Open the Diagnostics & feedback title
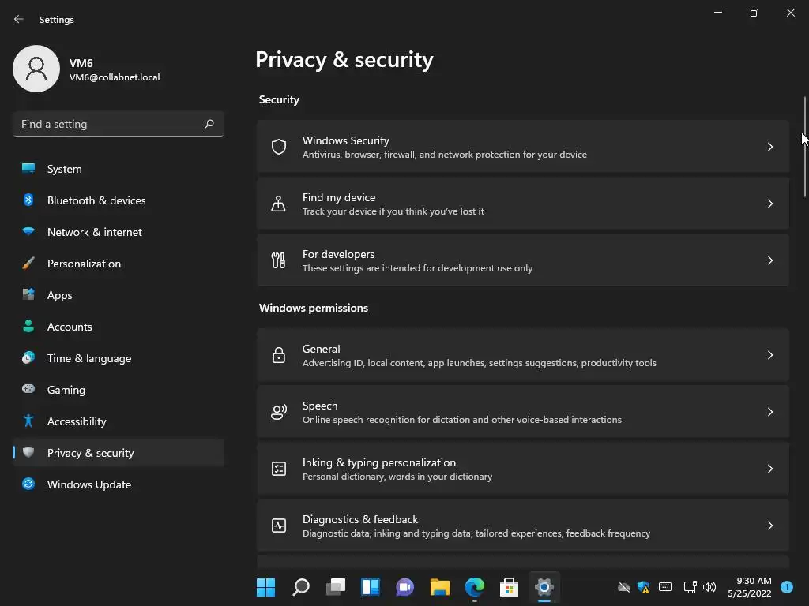 click(360, 519)
